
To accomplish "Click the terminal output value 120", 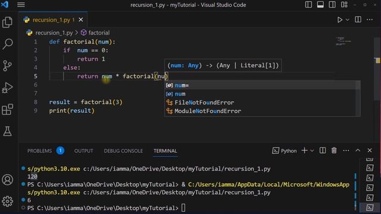I will click(32, 177).
